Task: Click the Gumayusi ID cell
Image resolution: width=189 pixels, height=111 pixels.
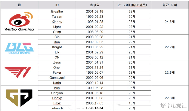Action: pos(57,78)
